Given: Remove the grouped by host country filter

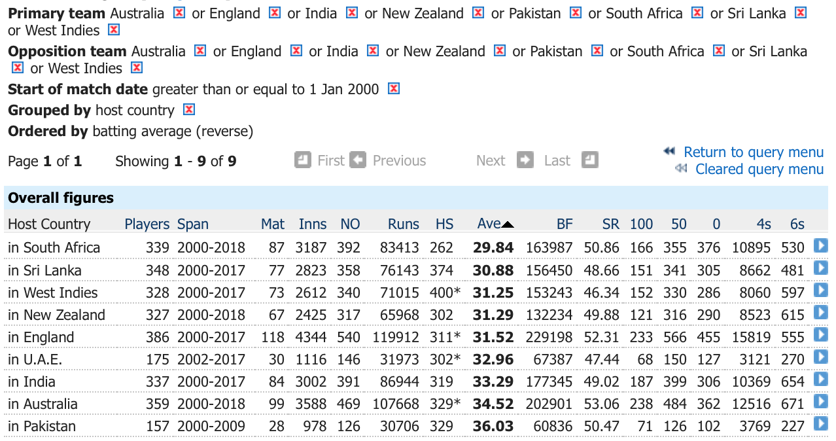Looking at the screenshot, I should tap(189, 109).
